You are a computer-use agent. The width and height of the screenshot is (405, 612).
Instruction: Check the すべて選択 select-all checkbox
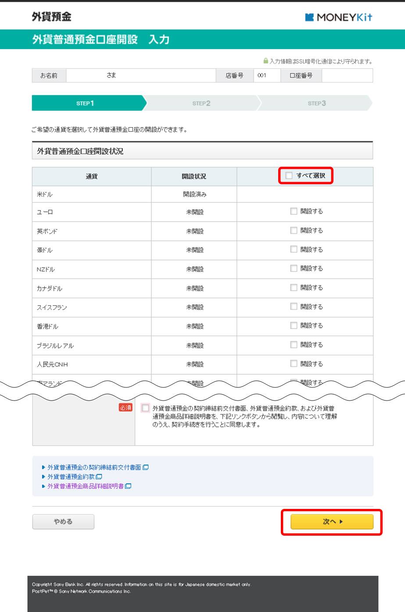[x=289, y=175]
